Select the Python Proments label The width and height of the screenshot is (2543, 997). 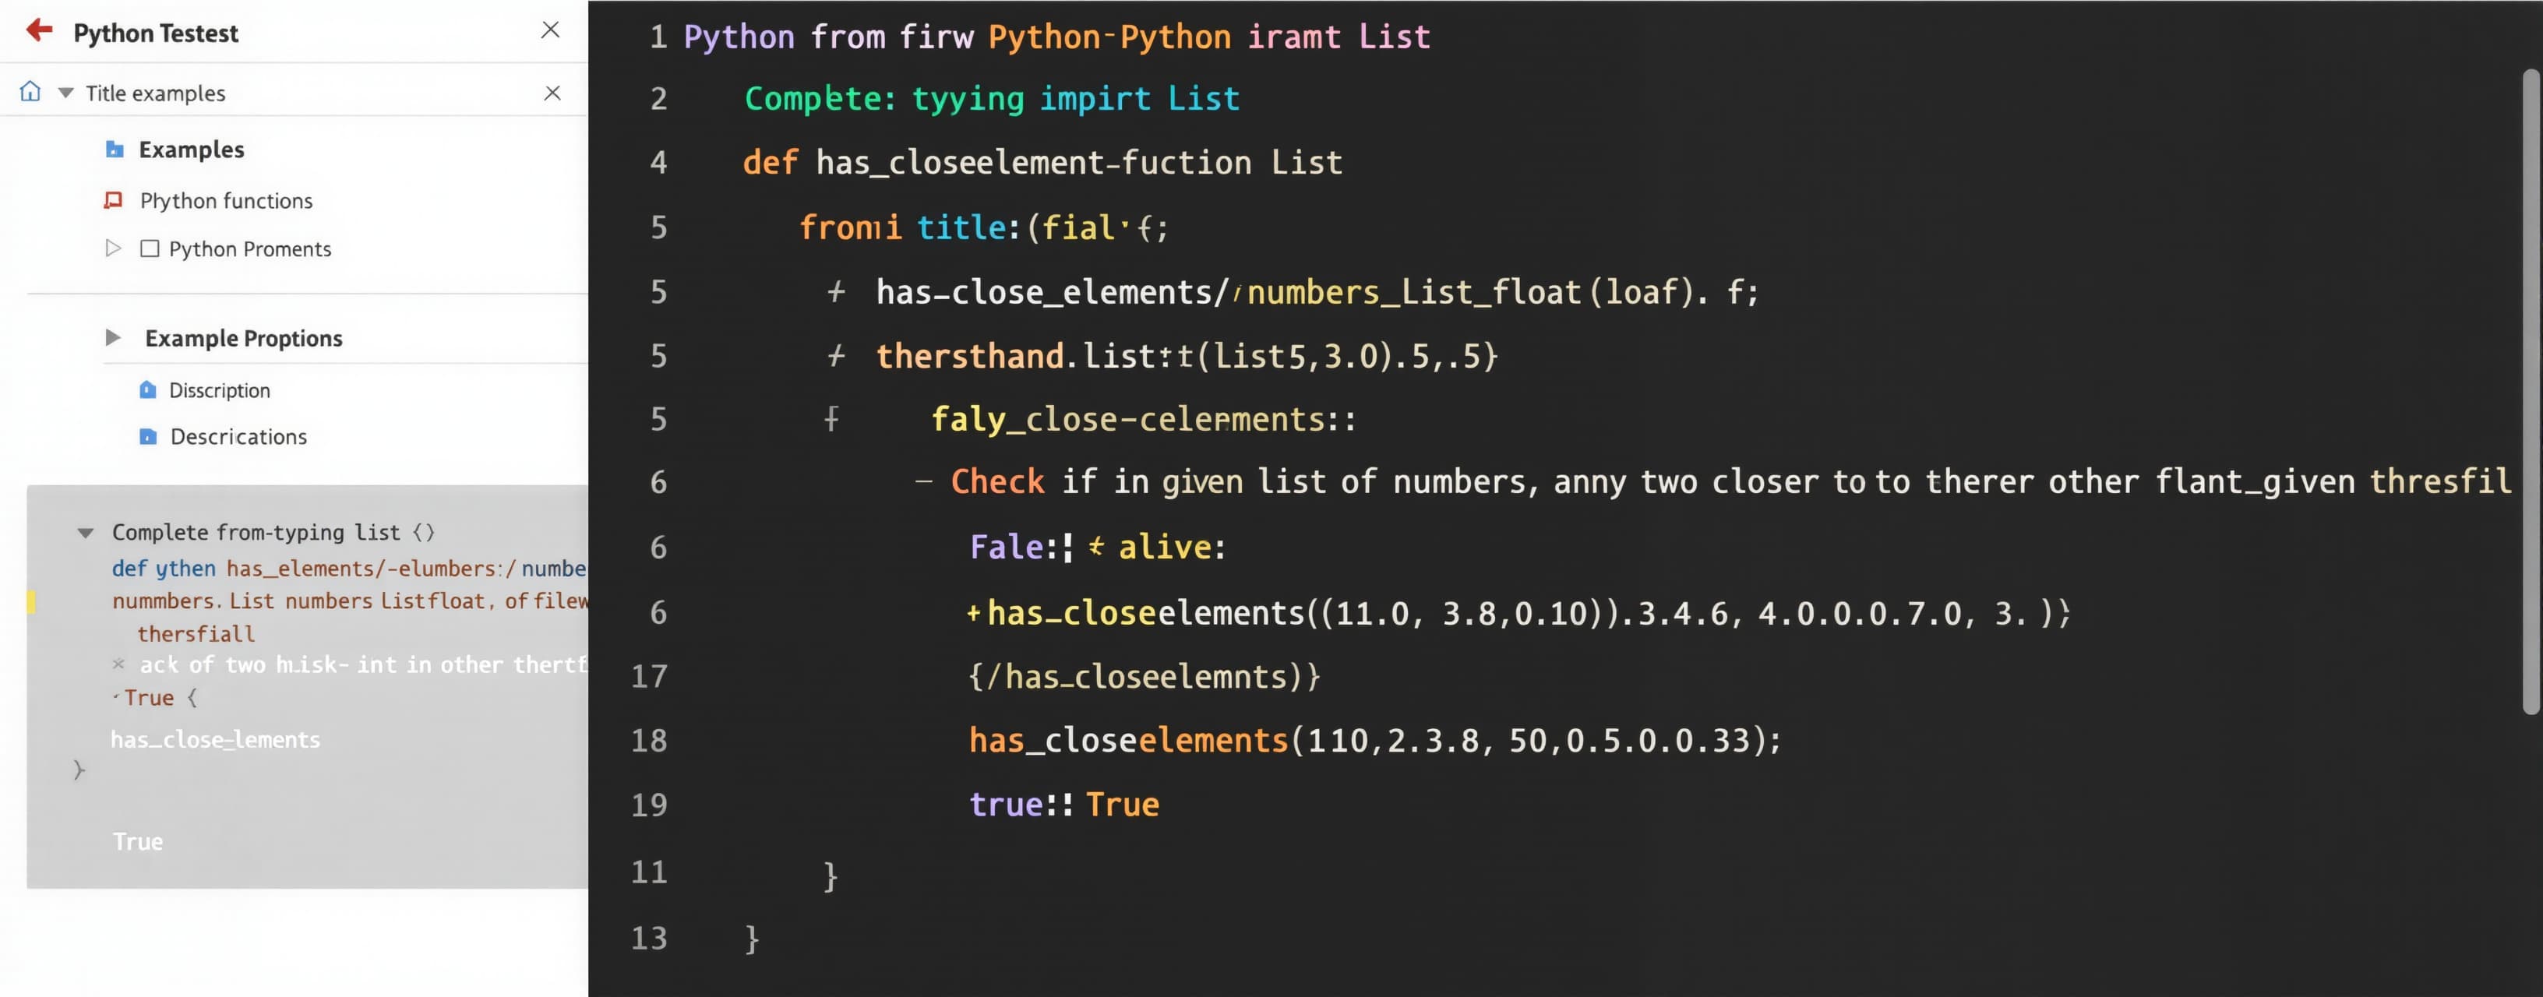coord(250,248)
